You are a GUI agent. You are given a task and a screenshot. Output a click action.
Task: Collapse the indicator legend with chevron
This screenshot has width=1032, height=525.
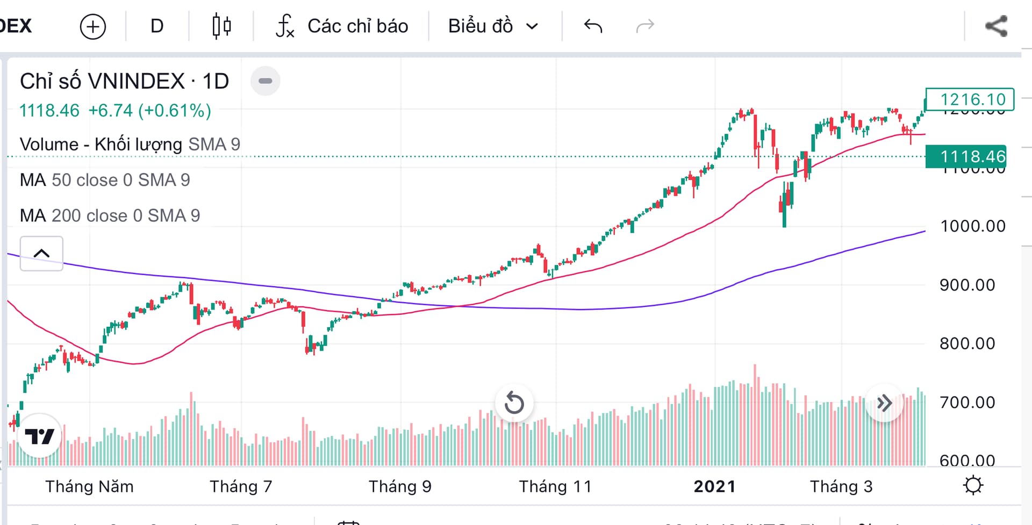coord(41,254)
